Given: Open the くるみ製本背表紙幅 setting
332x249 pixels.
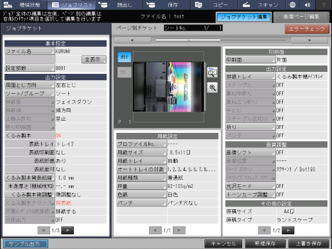Looking at the screenshot, I should [30, 178].
